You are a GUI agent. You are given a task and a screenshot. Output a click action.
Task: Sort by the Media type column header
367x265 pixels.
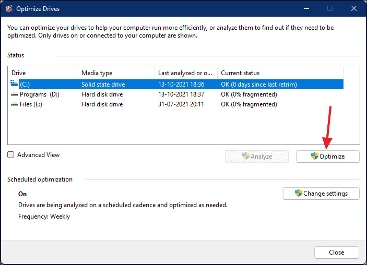point(116,73)
